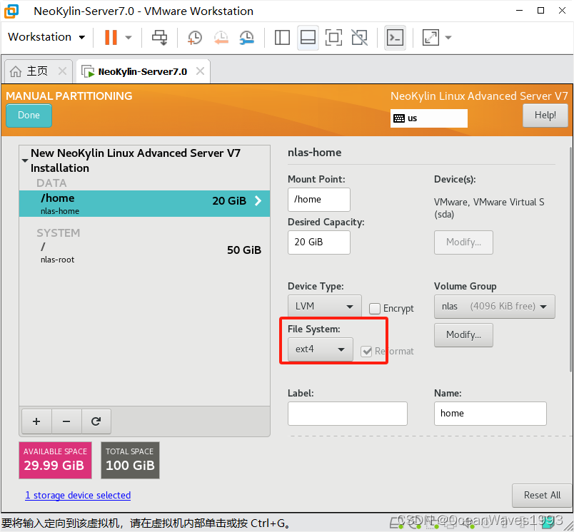Enter full screen mode
Viewport: 574px width, 532px height.
[333, 37]
